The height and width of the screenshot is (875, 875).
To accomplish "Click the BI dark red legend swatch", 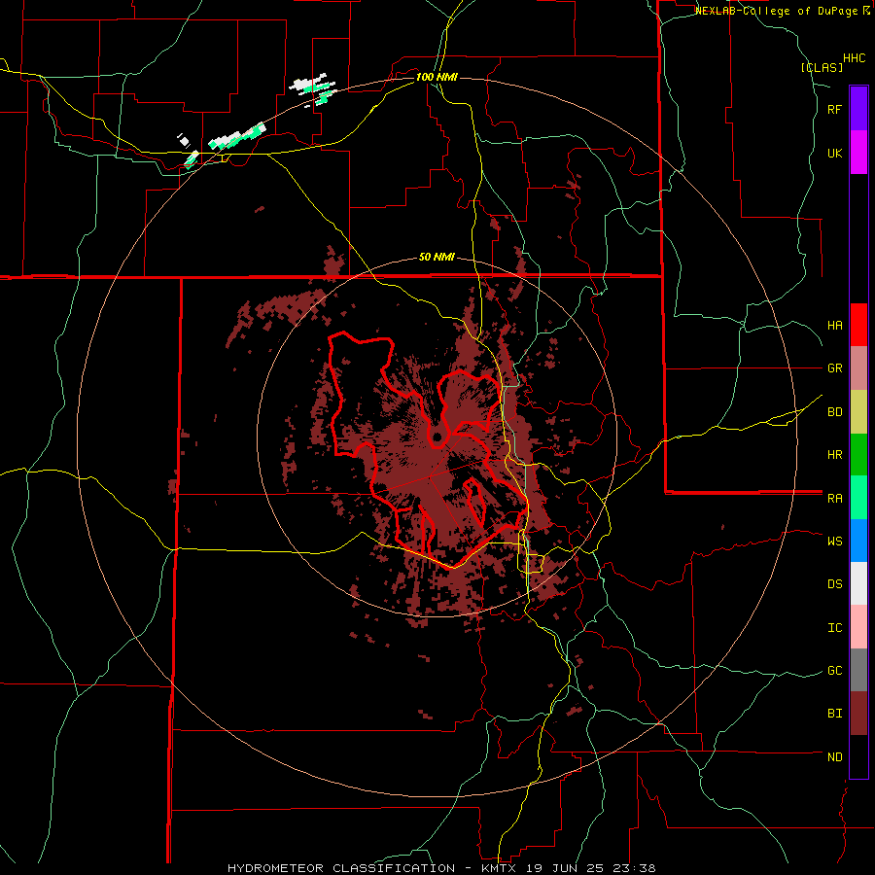I will (x=858, y=714).
